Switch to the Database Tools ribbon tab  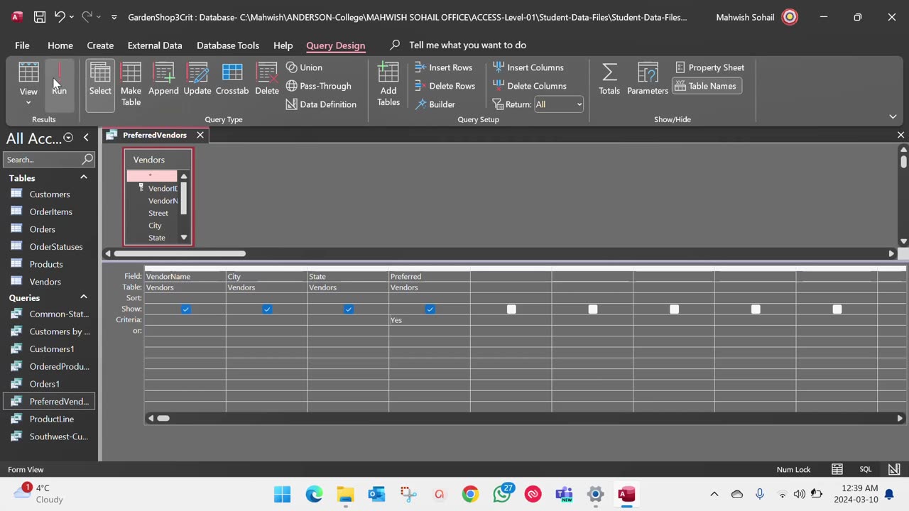[228, 45]
